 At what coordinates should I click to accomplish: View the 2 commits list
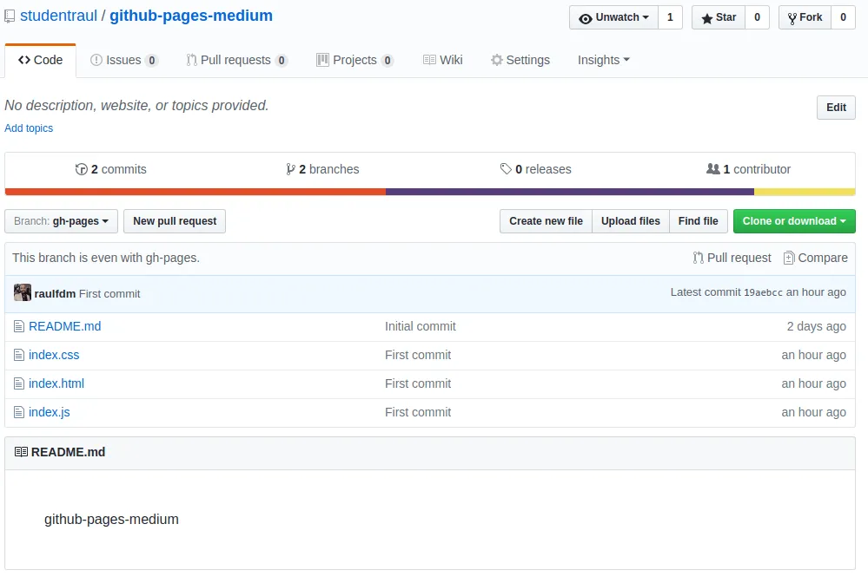point(110,169)
